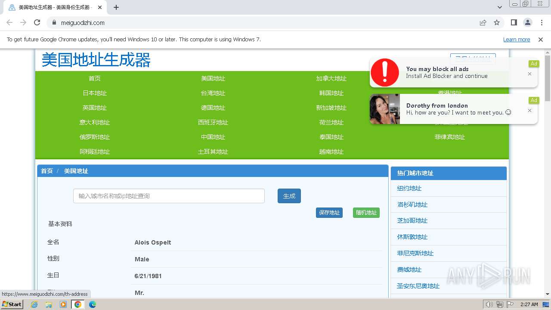Open 费城地址 in hot cities
This screenshot has width=551, height=310.
409,270
